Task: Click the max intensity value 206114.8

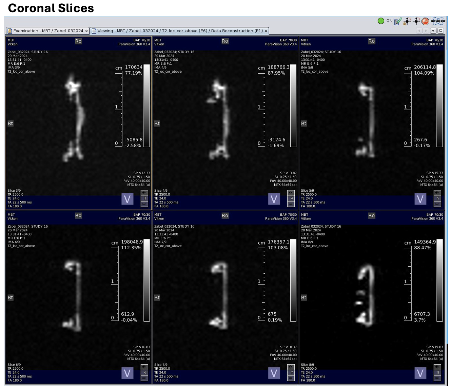Action: click(x=425, y=67)
